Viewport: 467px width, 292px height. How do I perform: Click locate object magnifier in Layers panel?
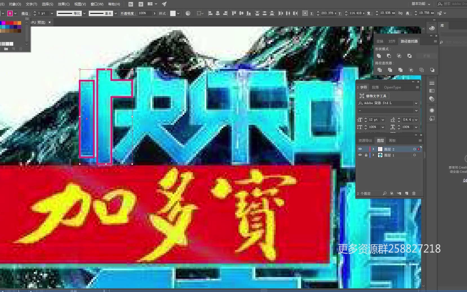click(385, 193)
